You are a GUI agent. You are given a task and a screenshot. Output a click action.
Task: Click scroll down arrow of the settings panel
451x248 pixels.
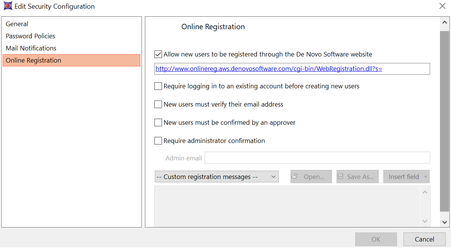pos(444,222)
